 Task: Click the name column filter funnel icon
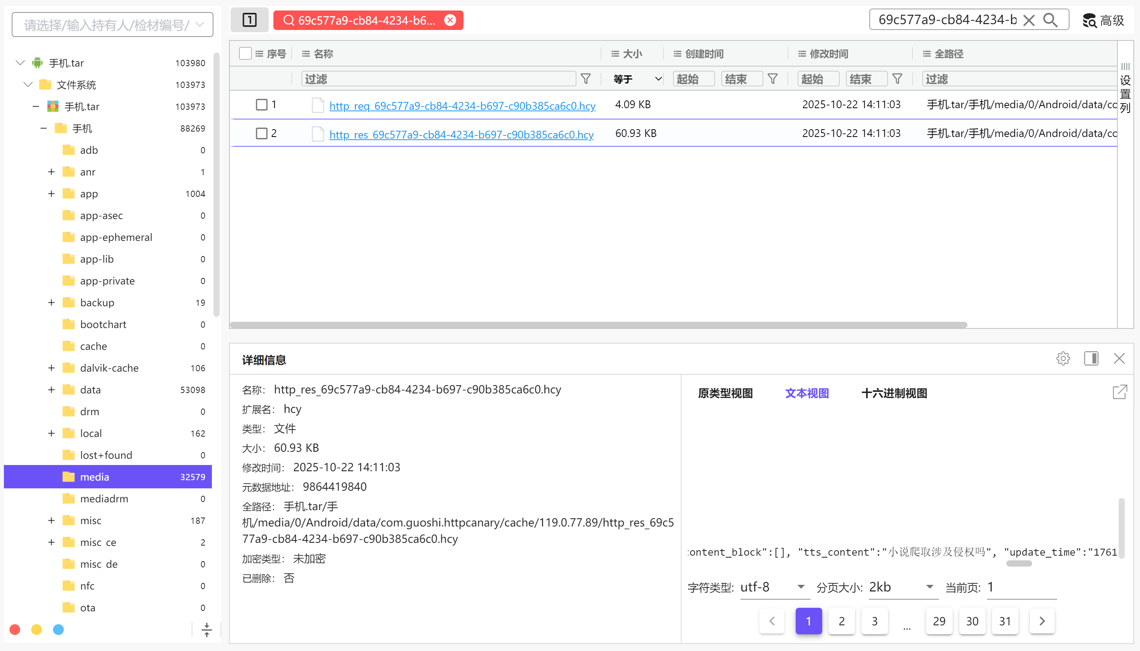pyautogui.click(x=585, y=79)
